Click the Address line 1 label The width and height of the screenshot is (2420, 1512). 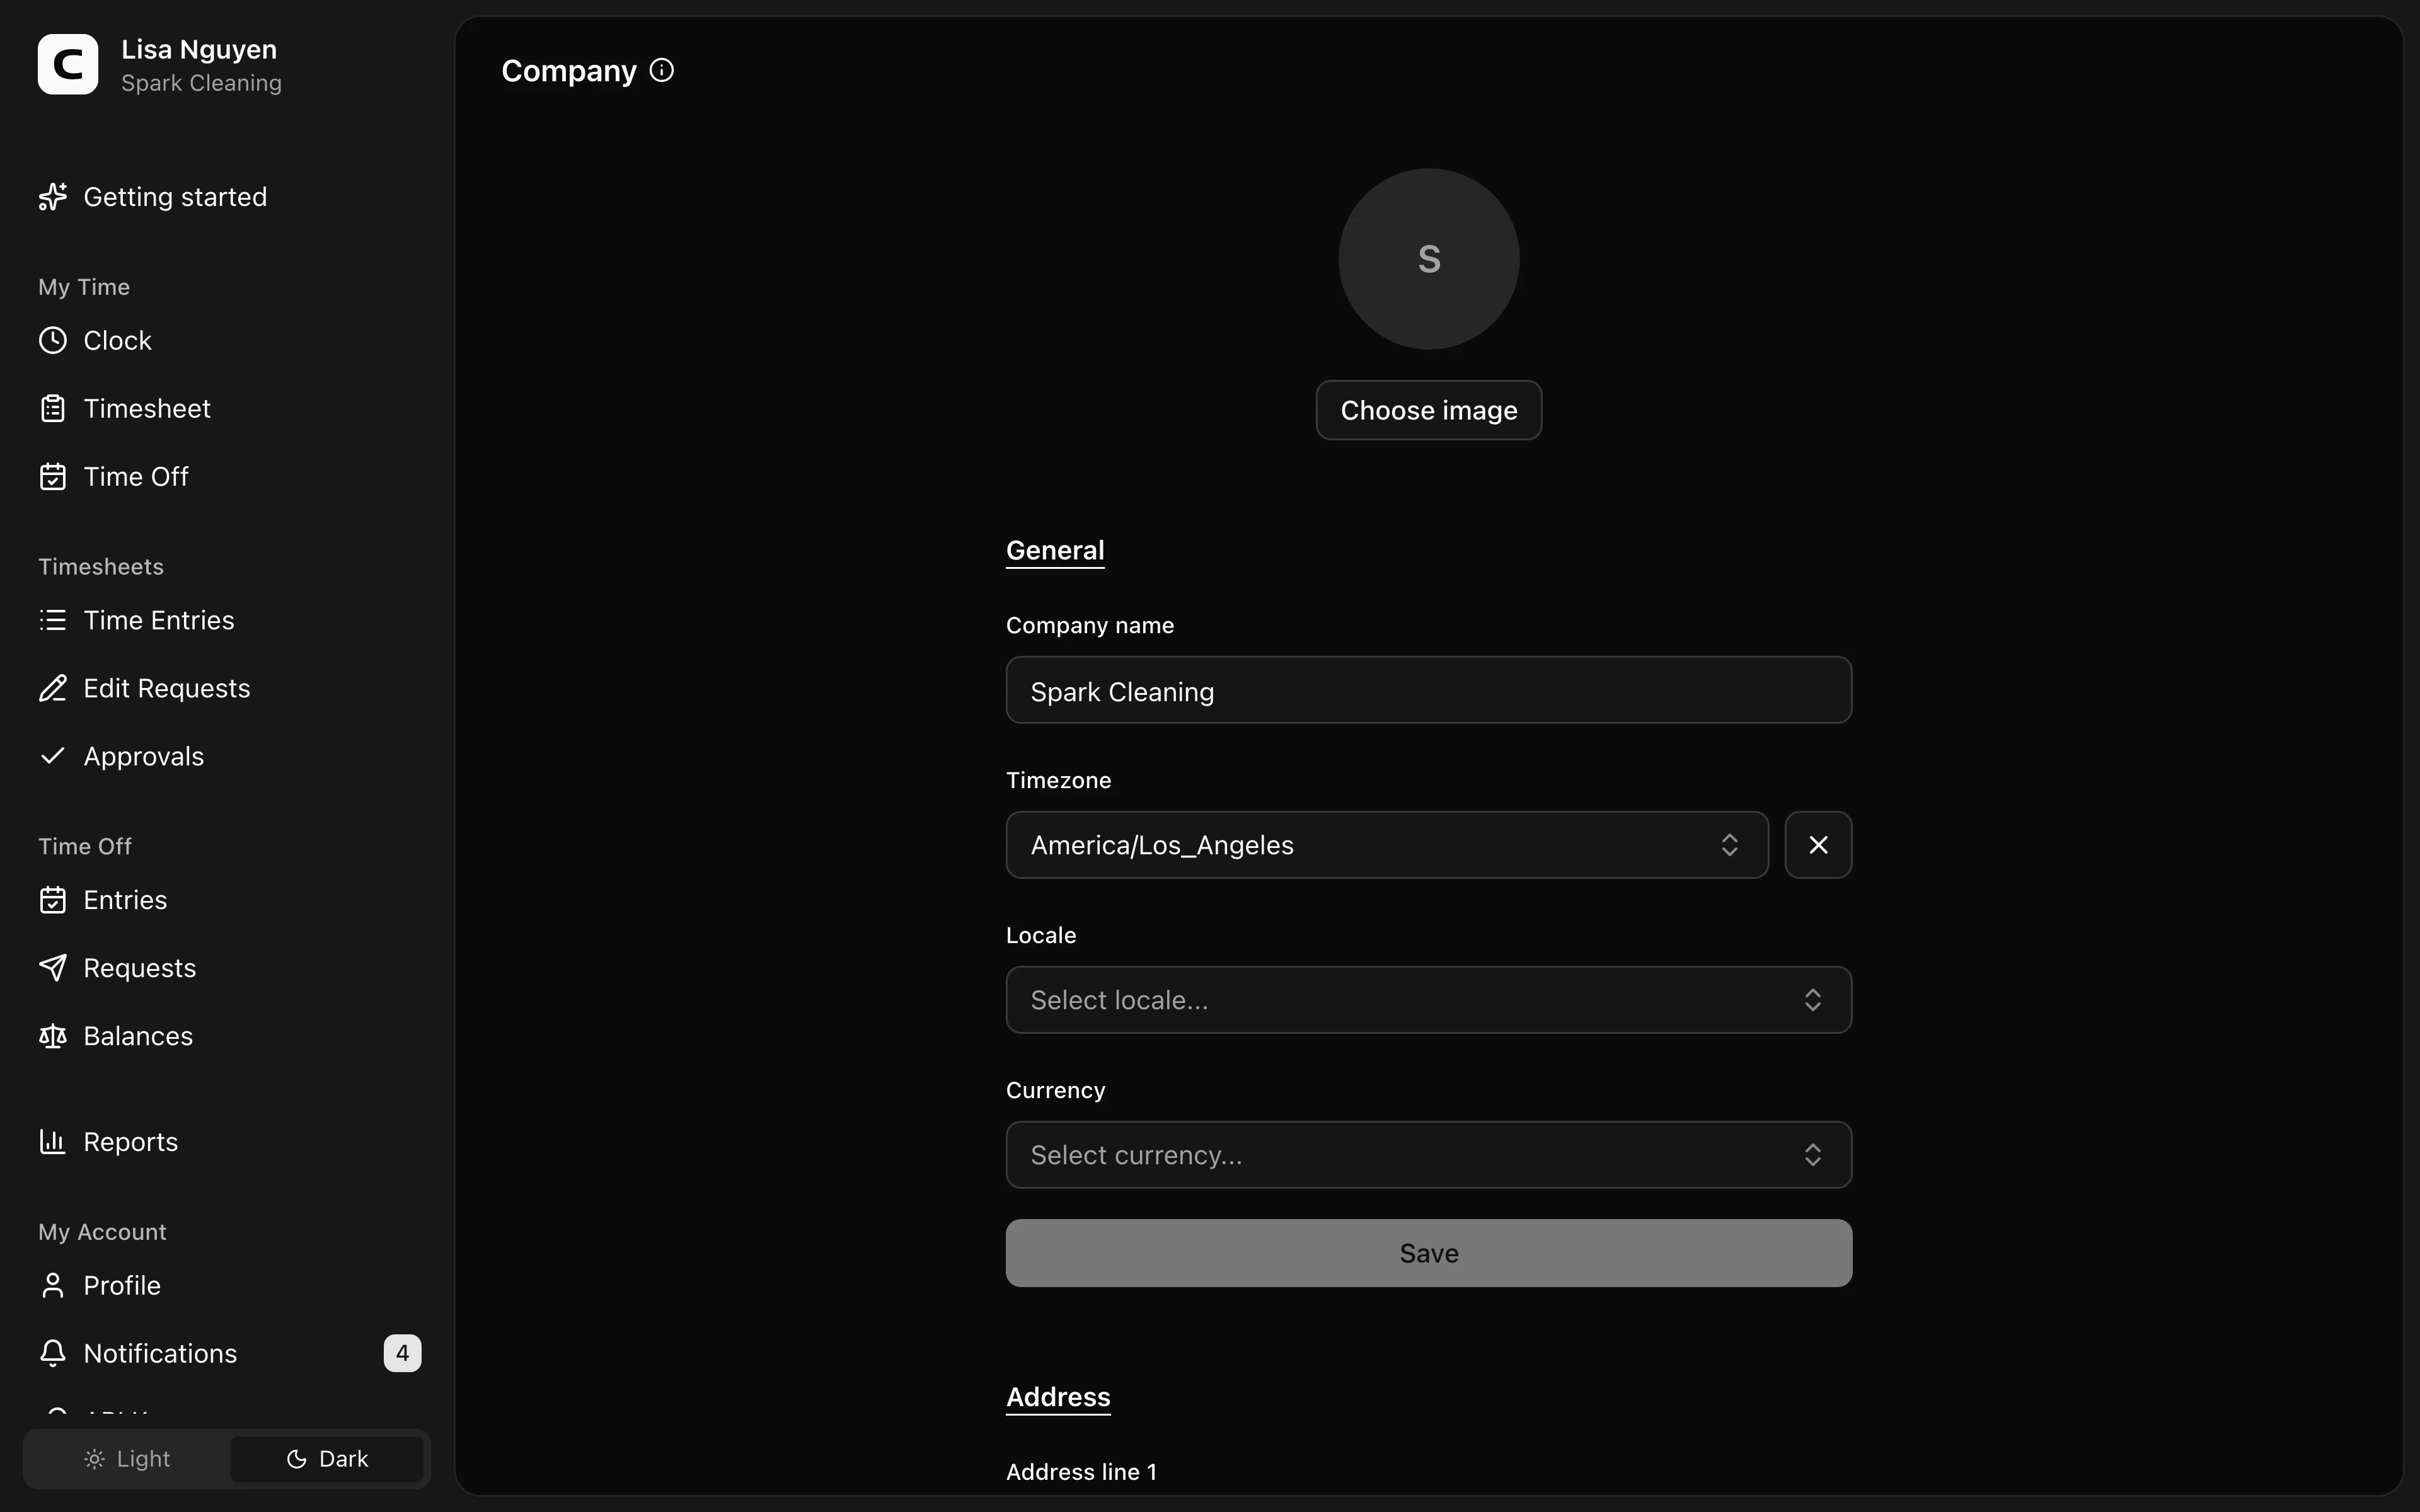[1081, 1472]
